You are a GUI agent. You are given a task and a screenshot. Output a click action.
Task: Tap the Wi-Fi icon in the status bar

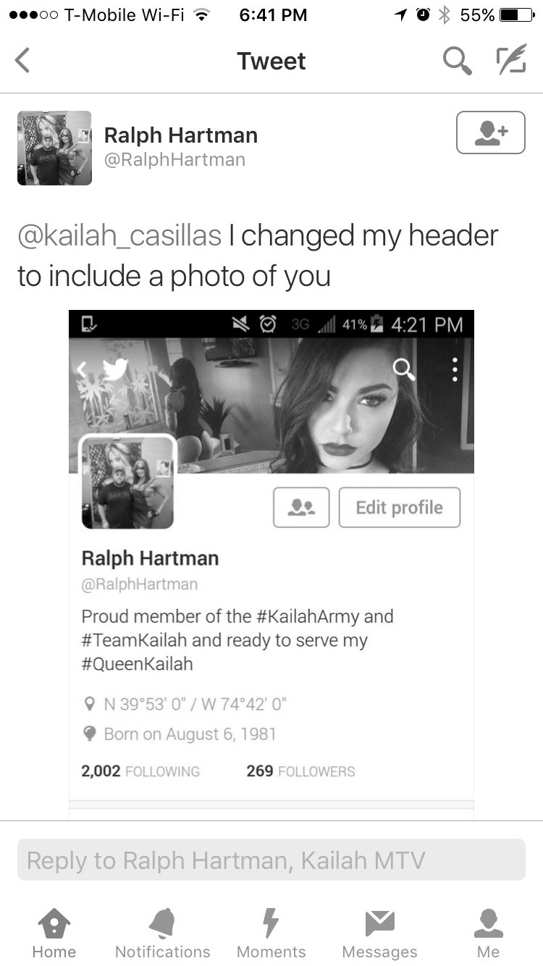[202, 15]
